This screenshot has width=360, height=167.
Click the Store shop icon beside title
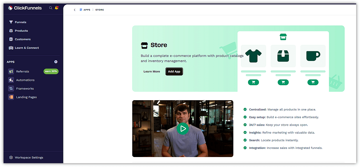144,45
